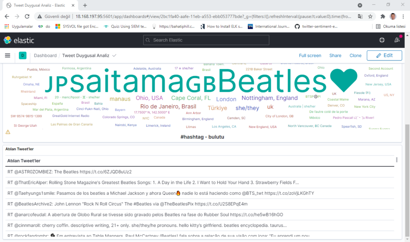Go forward in browser history
410x242 pixels.
[17, 16]
